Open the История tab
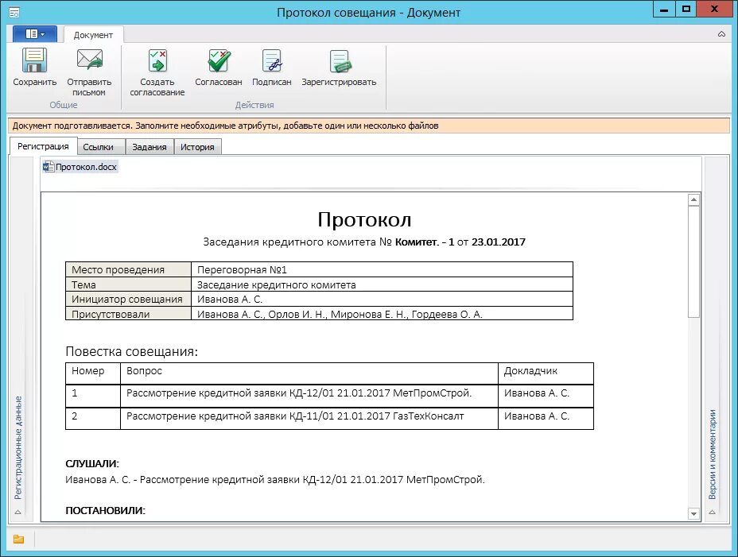The height and width of the screenshot is (557, 738). point(197,147)
